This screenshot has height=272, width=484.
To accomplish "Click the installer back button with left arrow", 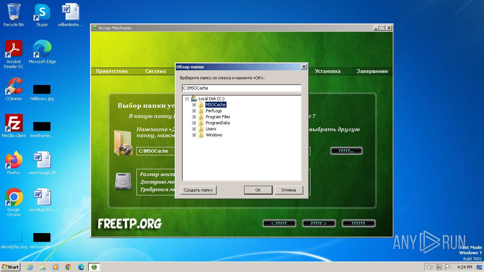I will coord(279,223).
